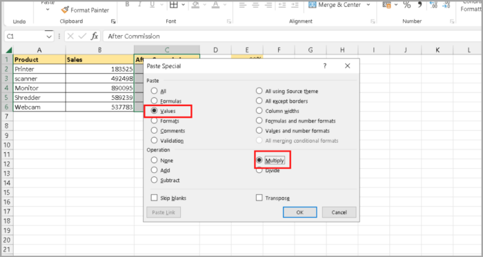The width and height of the screenshot is (483, 257).
Task: Apply Comma Style to selection
Action: (420, 5)
